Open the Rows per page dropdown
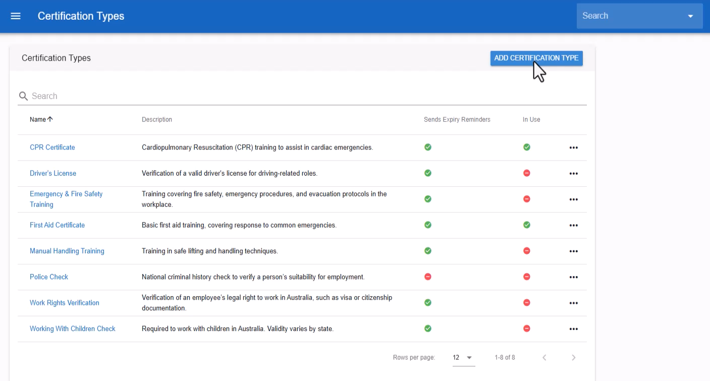This screenshot has height=381, width=710. pos(463,358)
